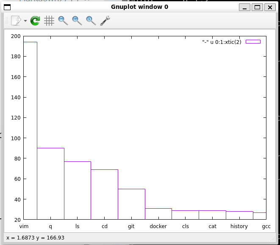Image resolution: width=280 pixels, height=245 pixels.
Task: Click the cd bar in the histogram
Action: (105, 194)
